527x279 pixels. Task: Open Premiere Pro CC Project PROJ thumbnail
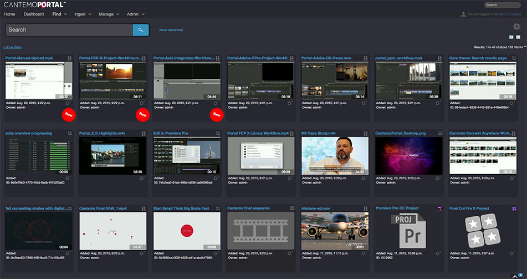[x=409, y=231]
